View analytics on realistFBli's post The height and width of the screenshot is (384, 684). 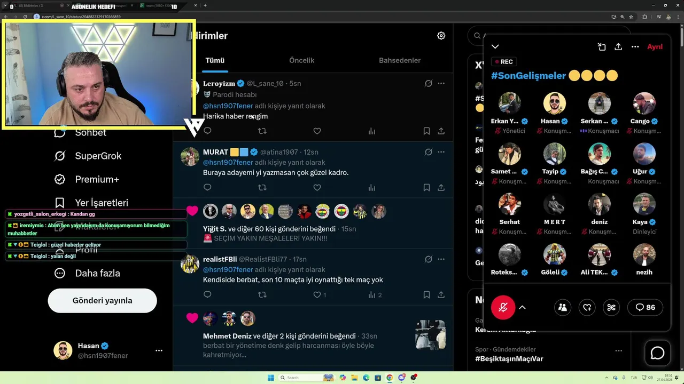375,294
